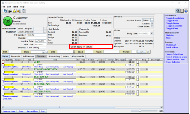Click Invoice None link
Image resolution: width=190 pixels, height=114 pixels.
pos(172,47)
